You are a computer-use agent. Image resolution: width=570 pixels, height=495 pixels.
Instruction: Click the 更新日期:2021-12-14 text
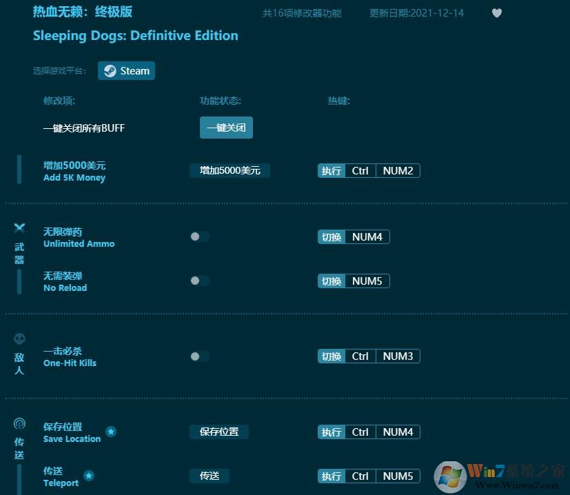click(416, 13)
